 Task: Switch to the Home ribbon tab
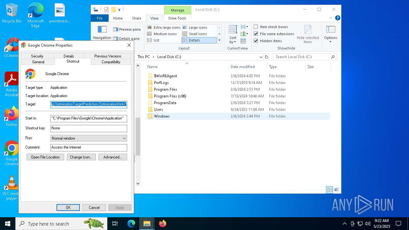tap(118, 18)
